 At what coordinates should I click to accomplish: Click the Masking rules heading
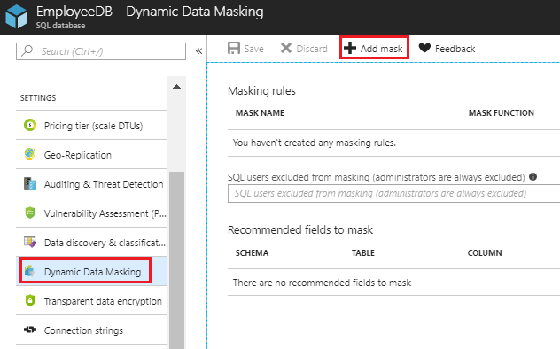click(261, 91)
